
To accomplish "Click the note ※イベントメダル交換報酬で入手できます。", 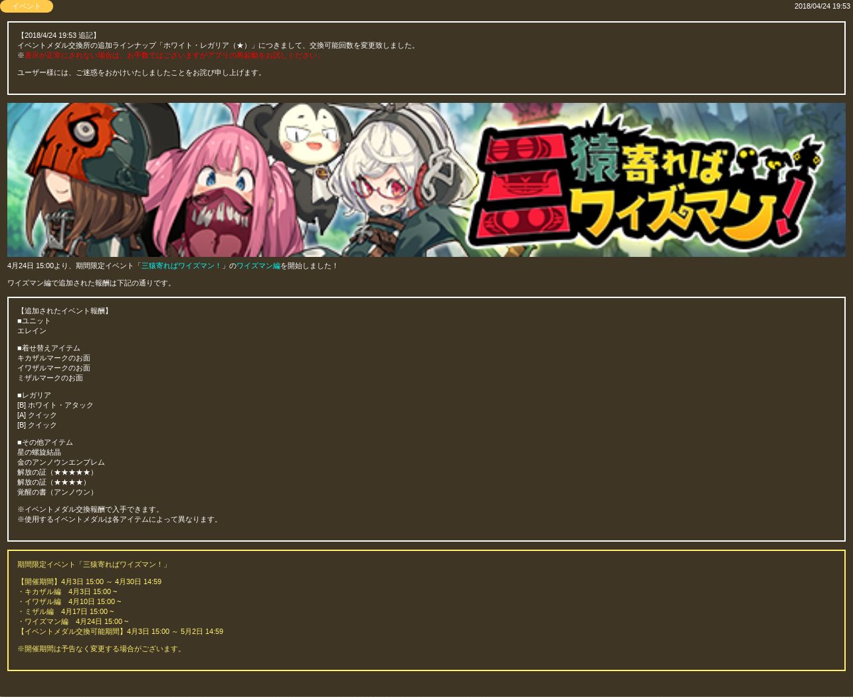I will click(90, 510).
